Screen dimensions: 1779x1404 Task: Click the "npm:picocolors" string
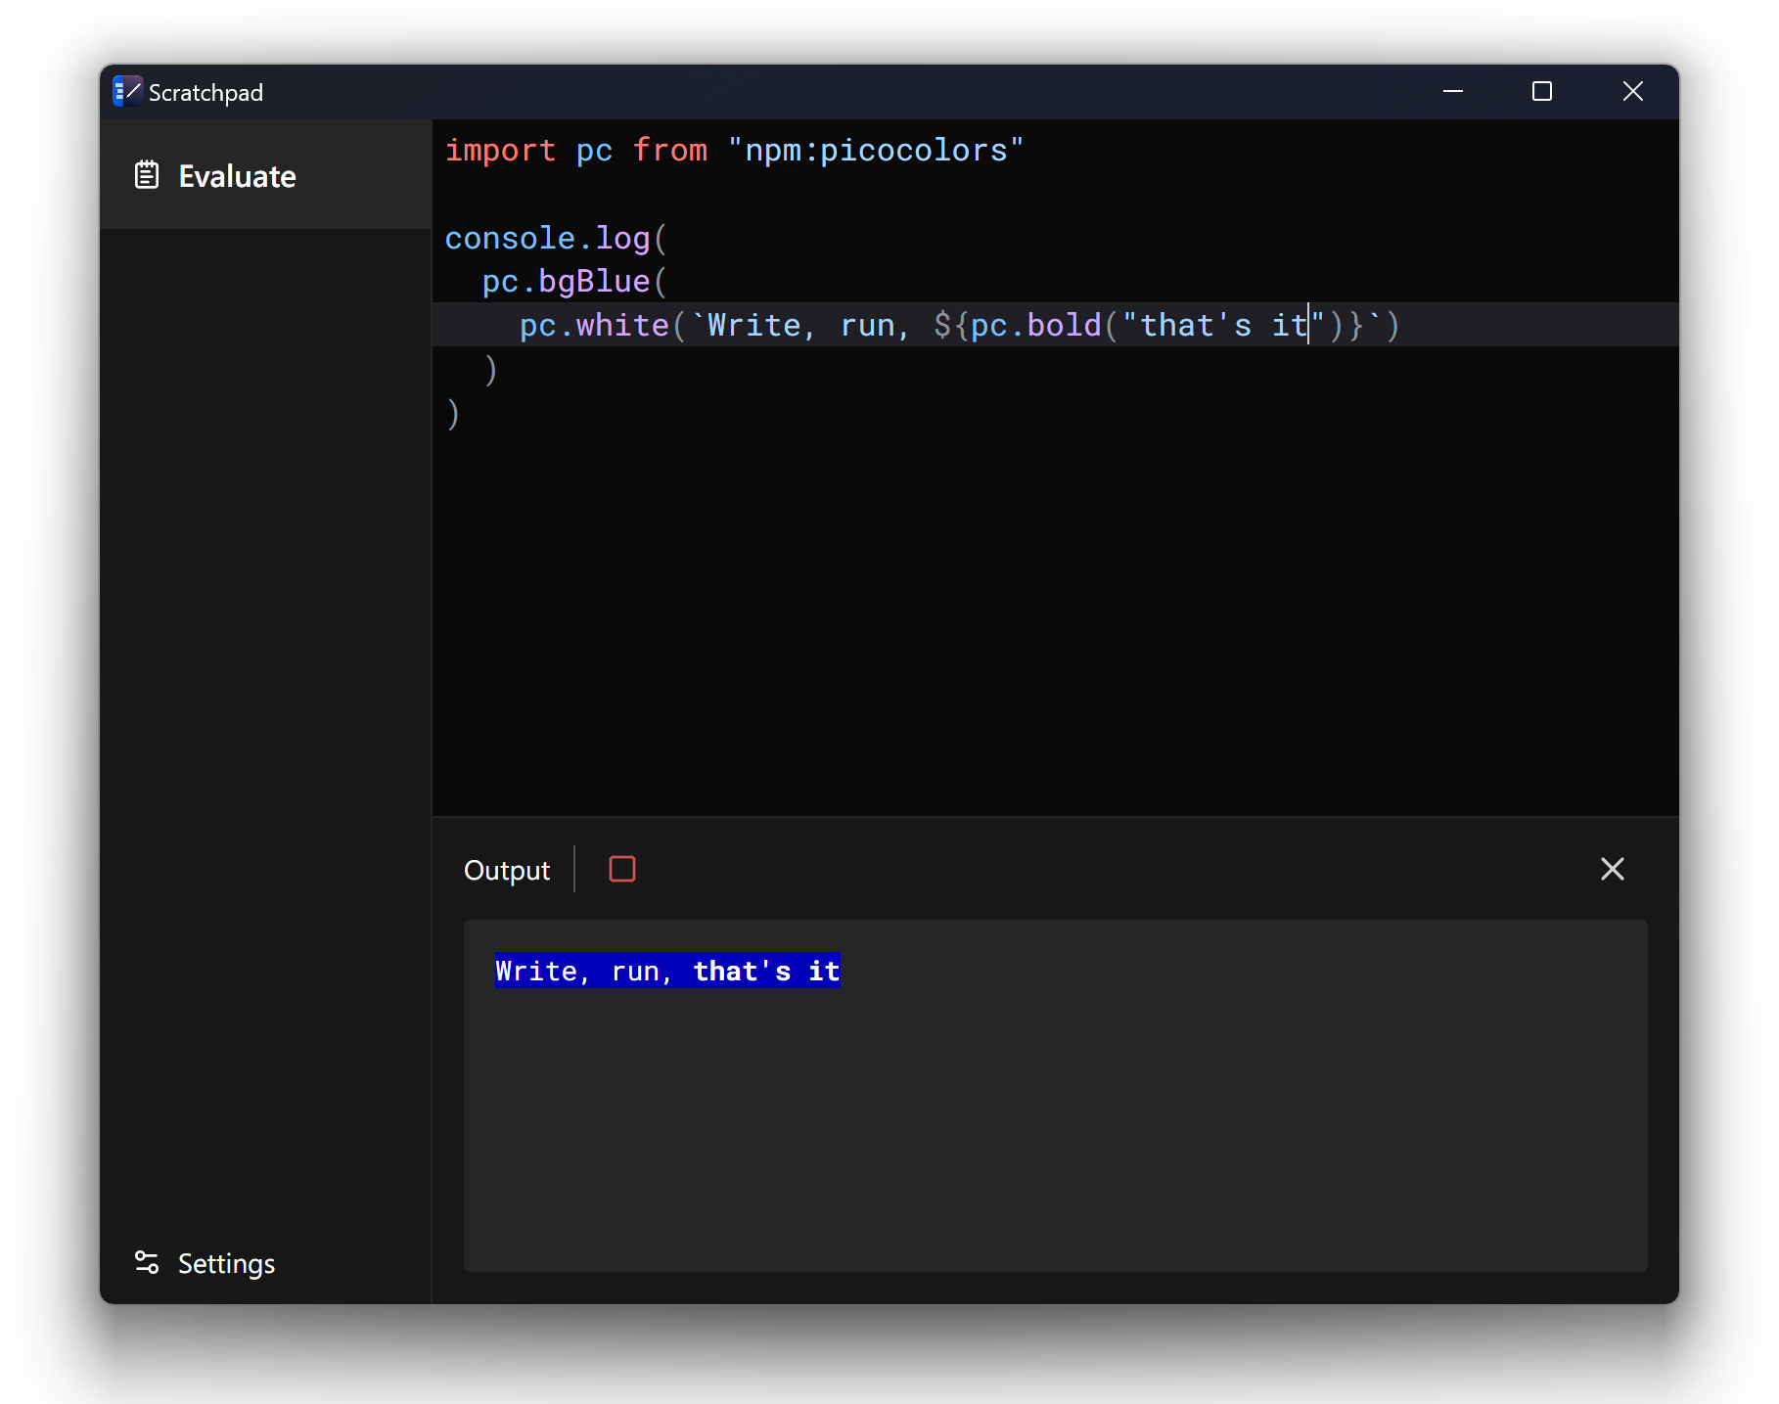coord(876,150)
